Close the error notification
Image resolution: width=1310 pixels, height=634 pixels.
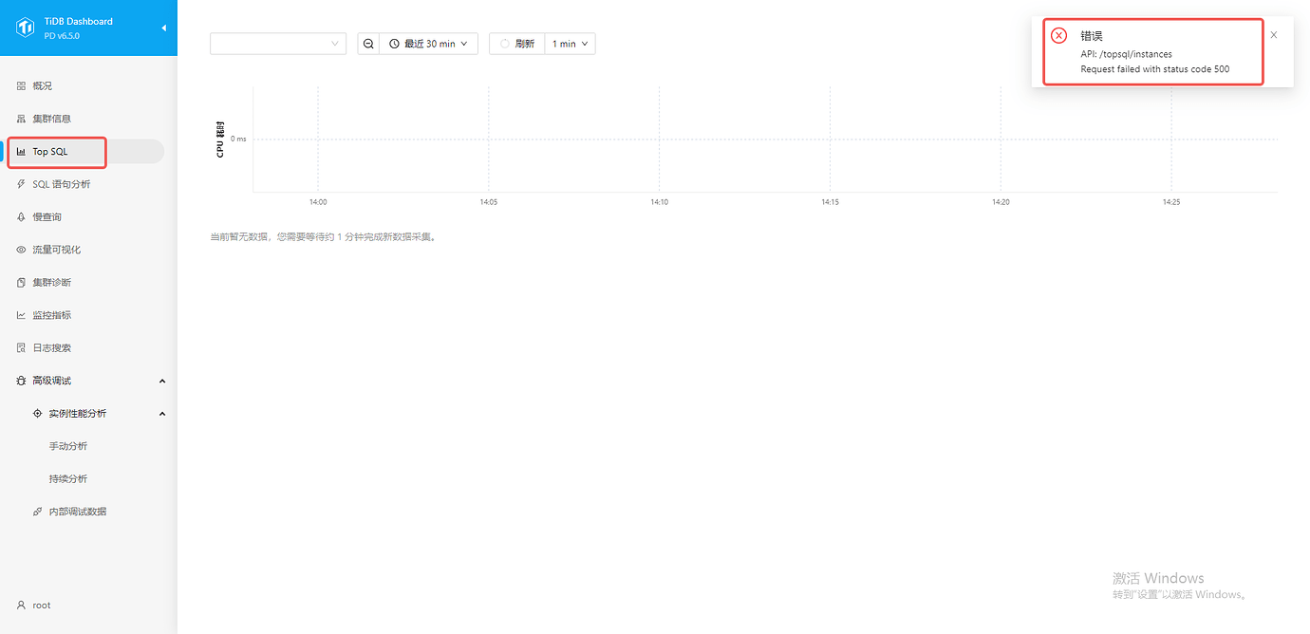click(1274, 35)
